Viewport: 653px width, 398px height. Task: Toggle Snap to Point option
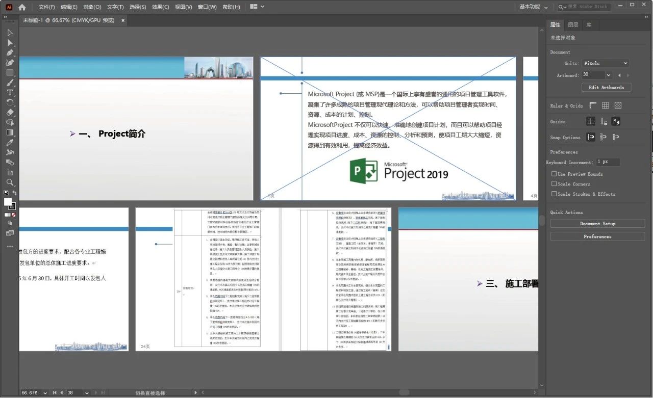point(591,137)
